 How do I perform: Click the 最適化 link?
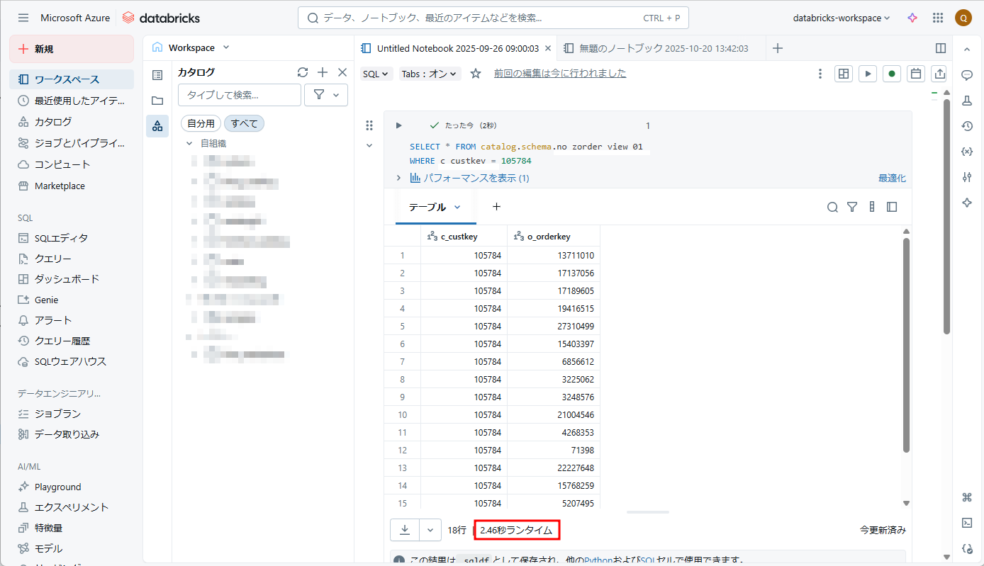[892, 179]
